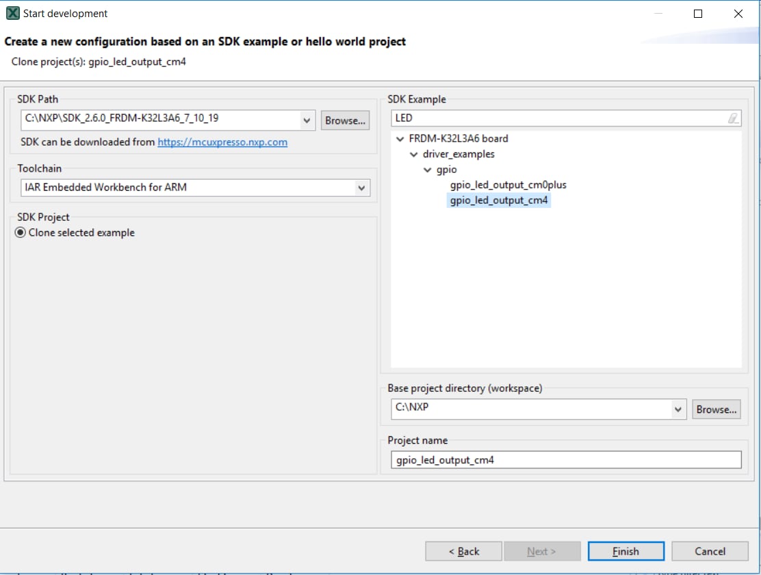Click the app icon in title bar
Viewport: 761px width, 575px height.
point(12,13)
